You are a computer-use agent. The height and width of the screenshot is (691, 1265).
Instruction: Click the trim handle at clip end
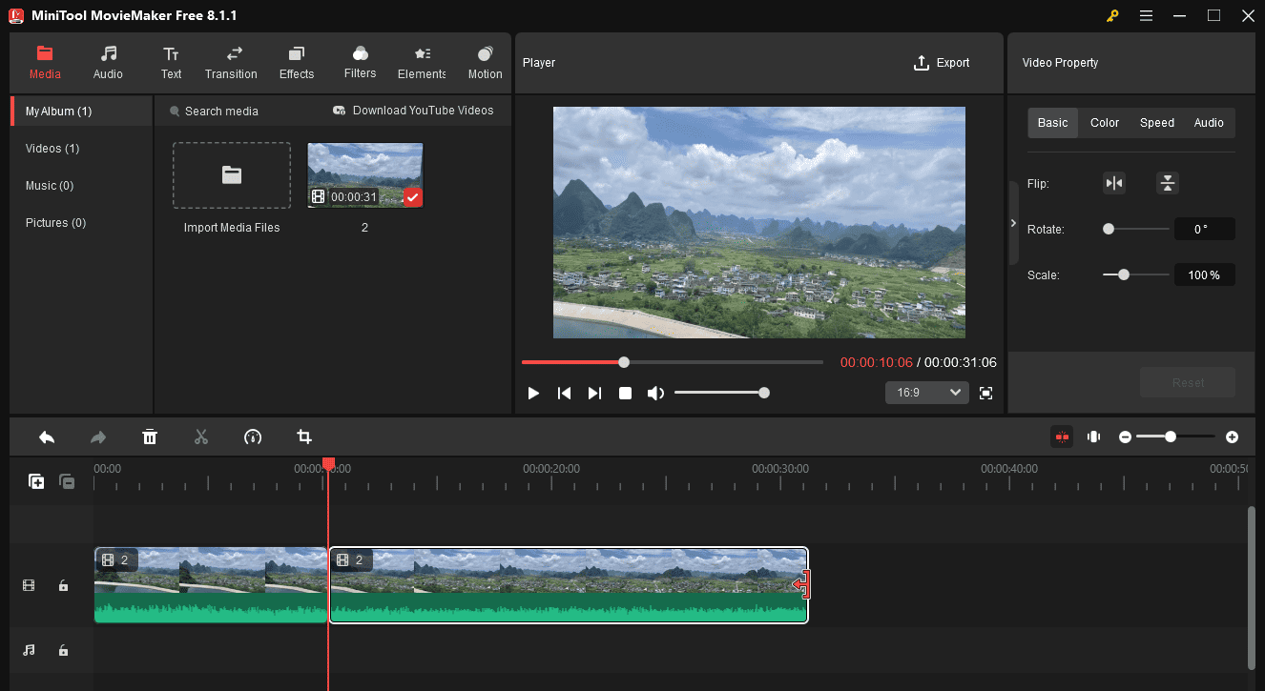(x=802, y=584)
